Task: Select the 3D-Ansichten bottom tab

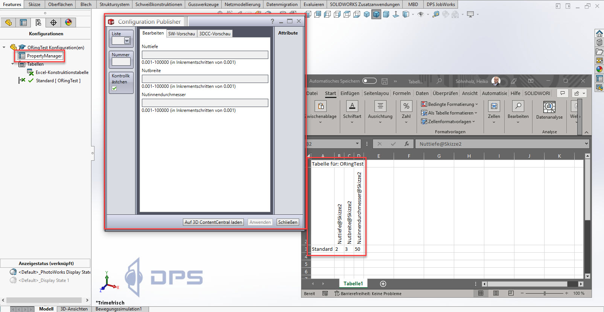Action: [74, 309]
